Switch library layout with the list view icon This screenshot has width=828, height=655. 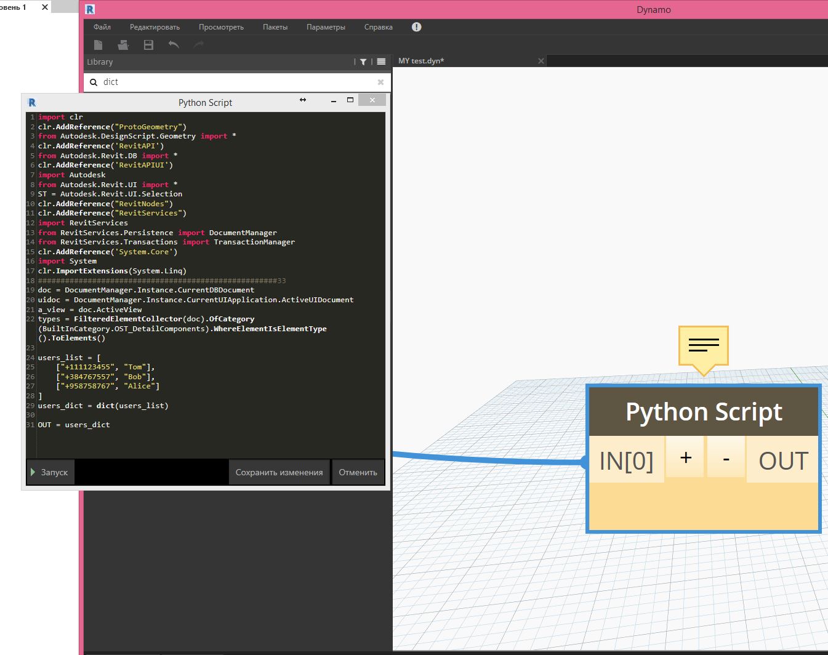pos(381,62)
